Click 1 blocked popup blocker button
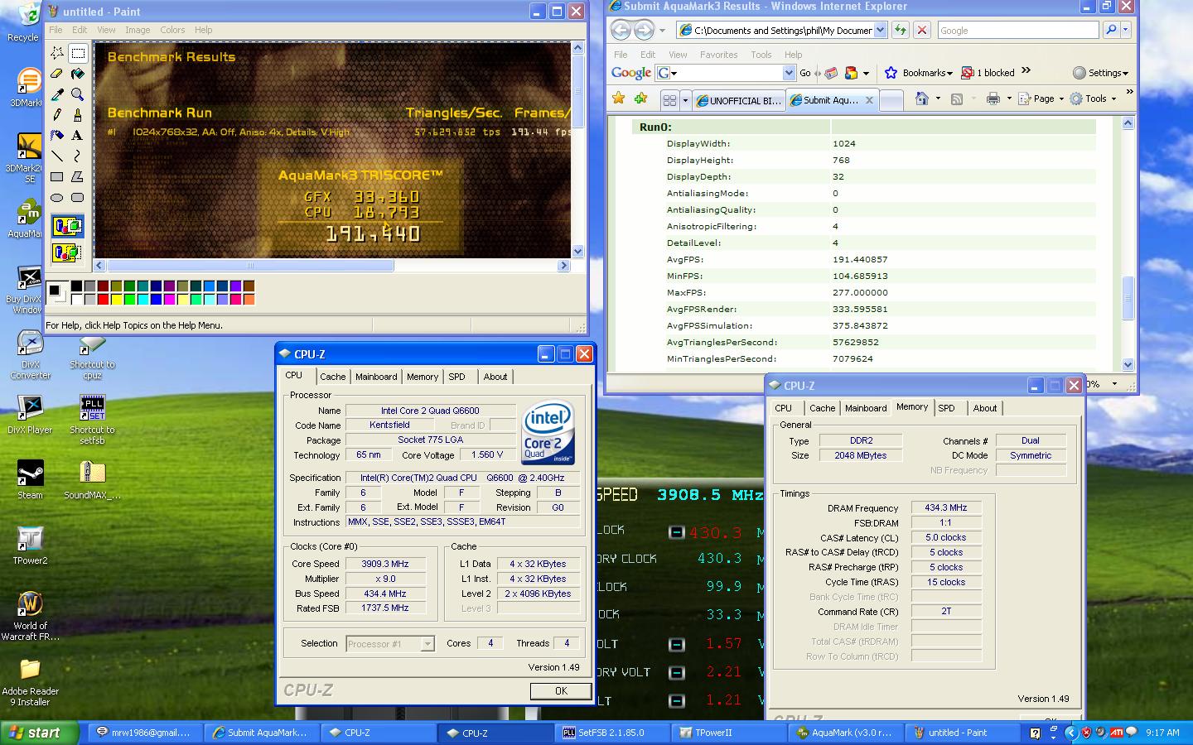Image resolution: width=1193 pixels, height=745 pixels. pos(988,73)
